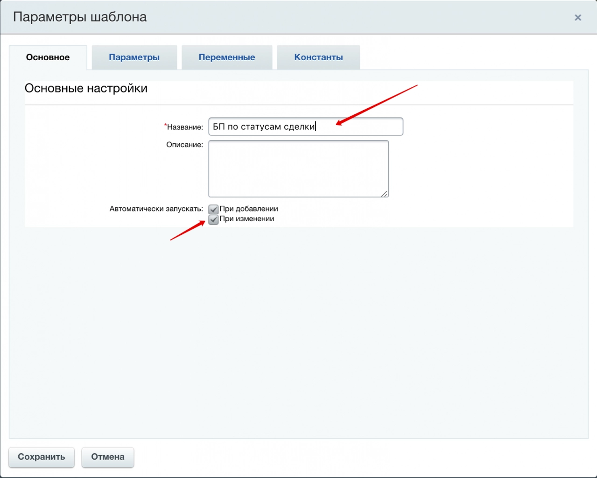Click the При добавлении label text
This screenshot has height=478, width=597.
248,209
